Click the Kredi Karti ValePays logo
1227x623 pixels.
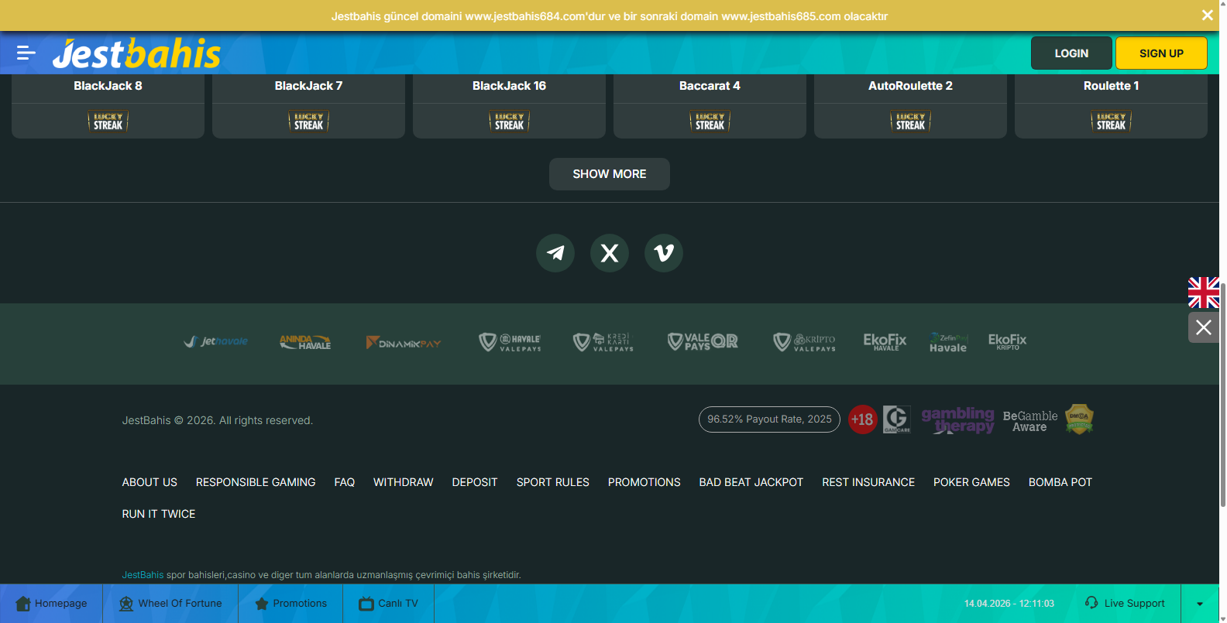(603, 342)
